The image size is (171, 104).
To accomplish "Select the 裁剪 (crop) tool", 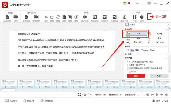I will (70, 17).
